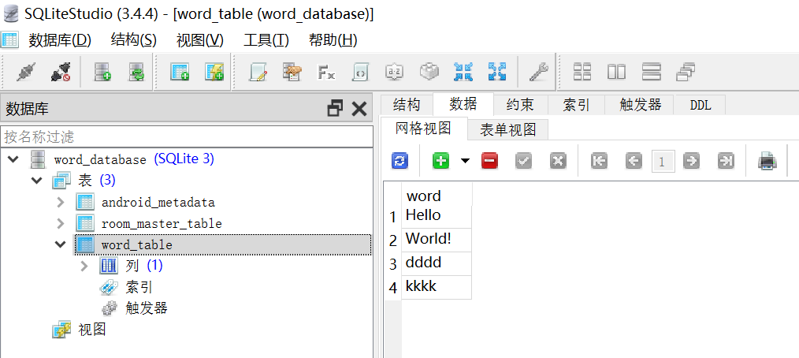The width and height of the screenshot is (799, 358).
Task: Select the 网格视图 tab
Action: 423,129
